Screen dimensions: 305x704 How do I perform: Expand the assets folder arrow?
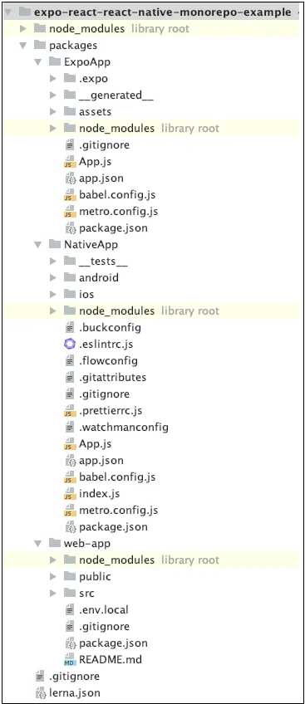(53, 112)
